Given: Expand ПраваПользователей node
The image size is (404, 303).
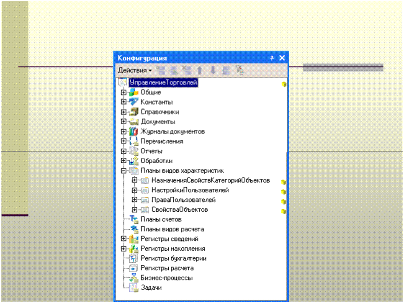Looking at the screenshot, I should coord(134,200).
